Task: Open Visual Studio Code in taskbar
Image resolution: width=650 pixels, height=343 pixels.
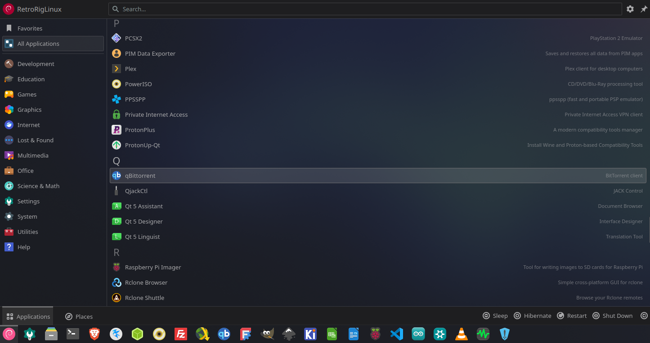Action: [x=396, y=334]
